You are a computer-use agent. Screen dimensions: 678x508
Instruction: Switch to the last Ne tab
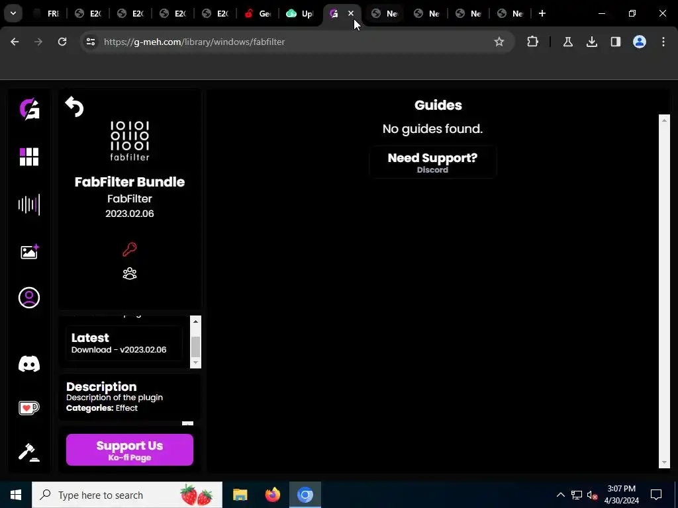click(512, 13)
